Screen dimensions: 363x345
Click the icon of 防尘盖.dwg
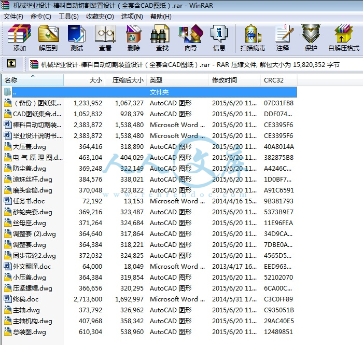[x=8, y=168]
